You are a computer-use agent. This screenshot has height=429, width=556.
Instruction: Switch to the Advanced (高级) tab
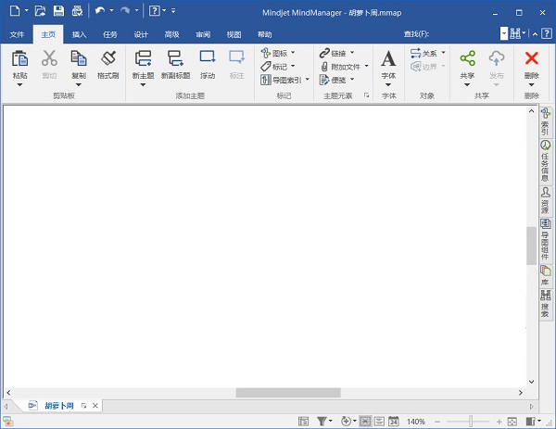point(171,34)
